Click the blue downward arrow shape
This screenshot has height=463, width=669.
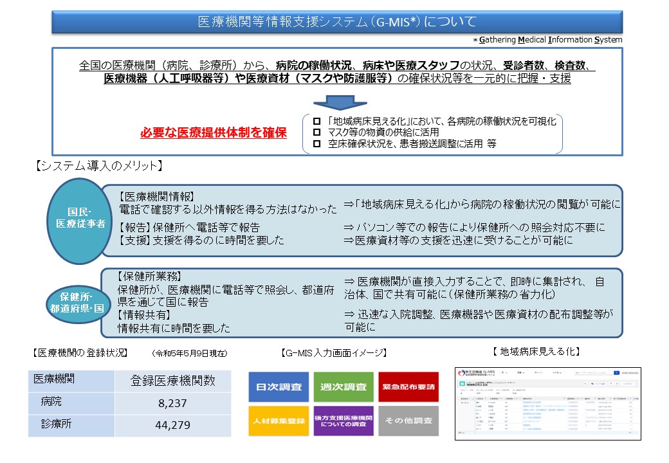(340, 102)
